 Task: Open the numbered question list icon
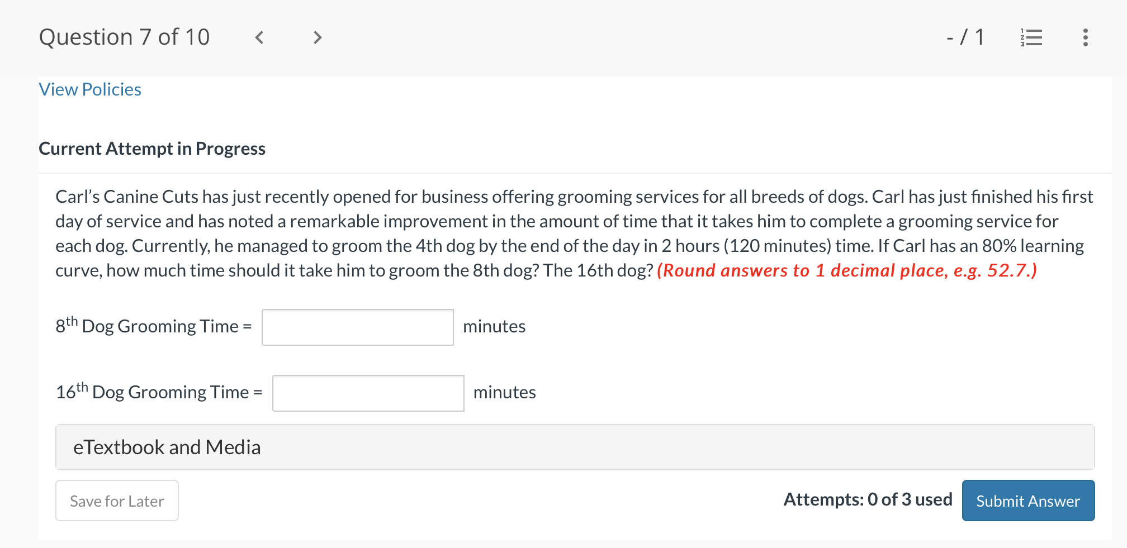1031,37
